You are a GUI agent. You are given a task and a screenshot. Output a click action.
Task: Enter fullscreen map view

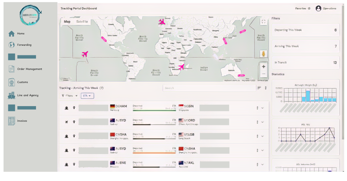pyautogui.click(x=263, y=22)
